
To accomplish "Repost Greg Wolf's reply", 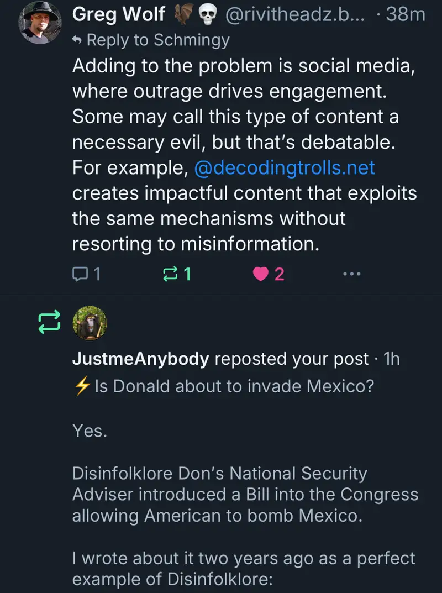I will (x=172, y=274).
